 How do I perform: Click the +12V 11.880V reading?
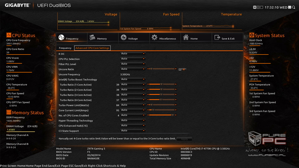[254, 70]
